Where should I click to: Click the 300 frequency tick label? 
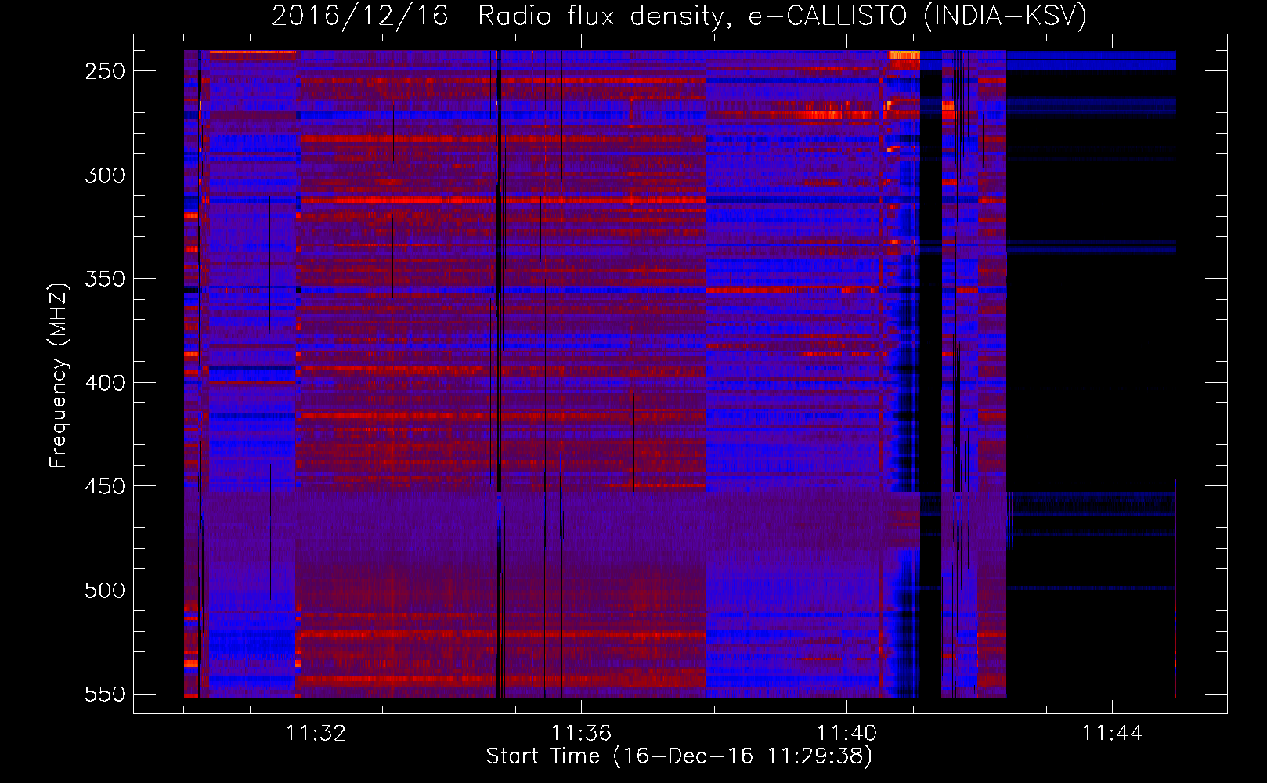point(105,175)
